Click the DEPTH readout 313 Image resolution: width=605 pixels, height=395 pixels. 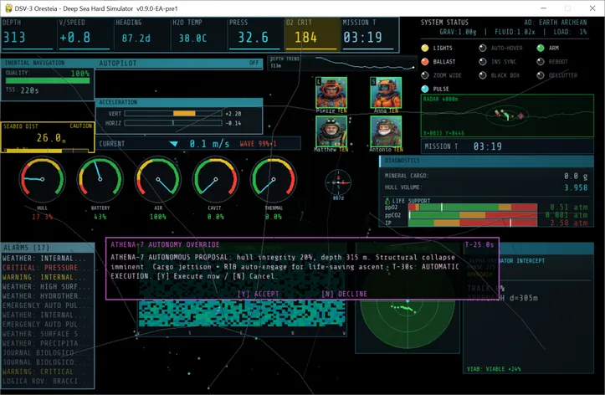click(x=14, y=38)
